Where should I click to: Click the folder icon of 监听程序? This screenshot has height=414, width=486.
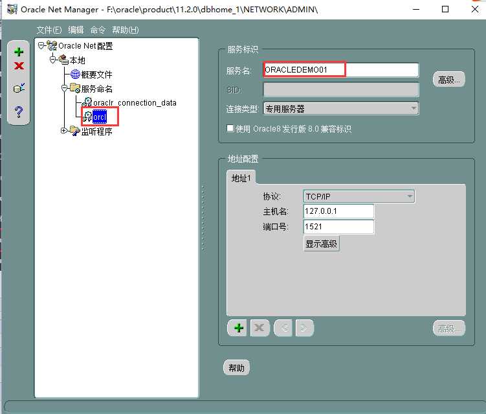(75, 131)
